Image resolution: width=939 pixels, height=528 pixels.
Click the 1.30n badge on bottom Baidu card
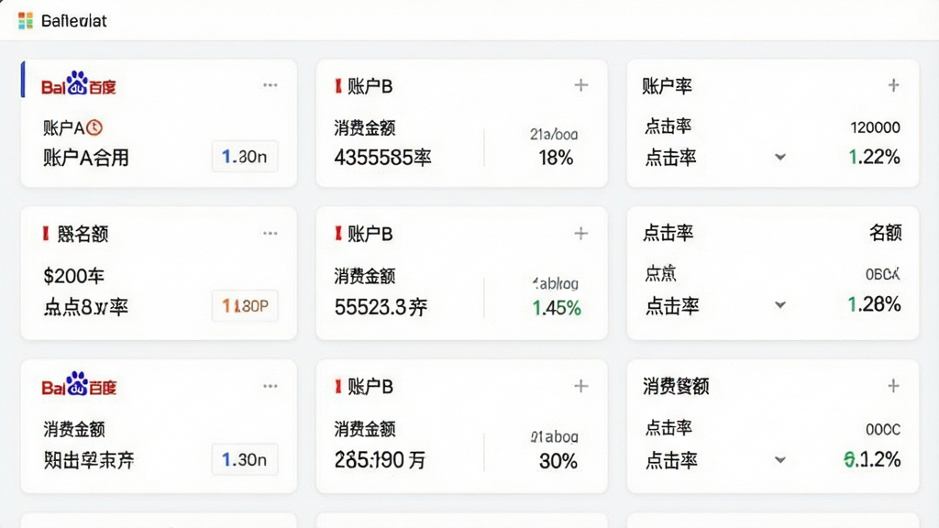(245, 459)
